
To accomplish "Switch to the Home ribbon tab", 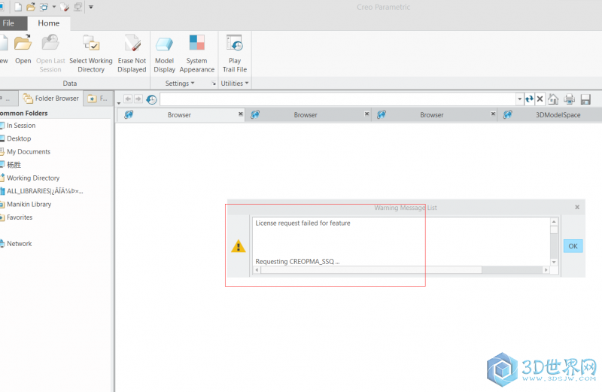I will point(49,23).
